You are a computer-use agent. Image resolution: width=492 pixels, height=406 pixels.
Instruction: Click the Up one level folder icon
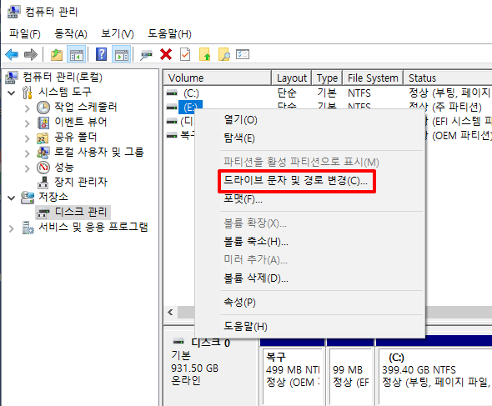(57, 54)
